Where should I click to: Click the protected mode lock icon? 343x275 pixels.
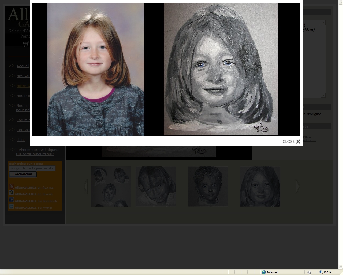coord(309,272)
